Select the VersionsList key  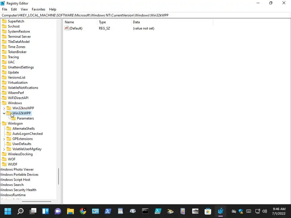coord(16,77)
